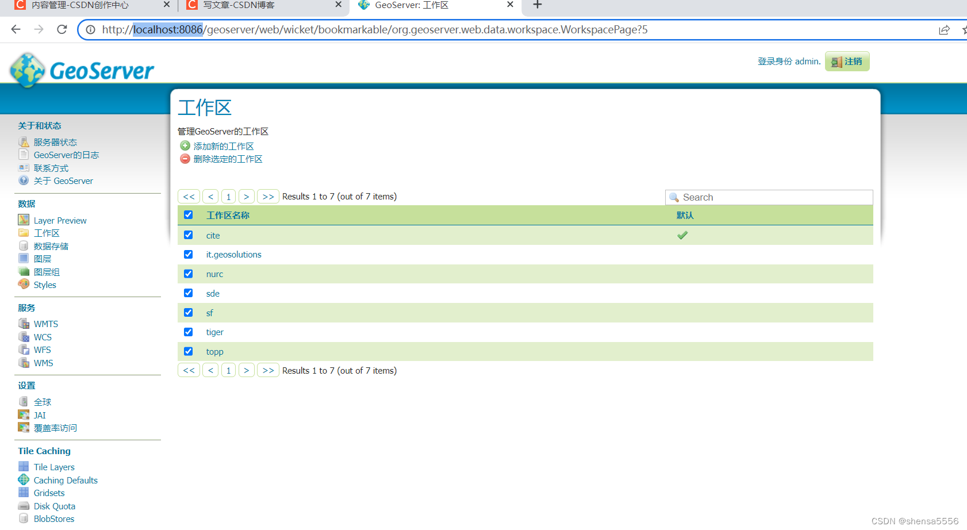Click the 全球 global settings icon

(x=24, y=402)
